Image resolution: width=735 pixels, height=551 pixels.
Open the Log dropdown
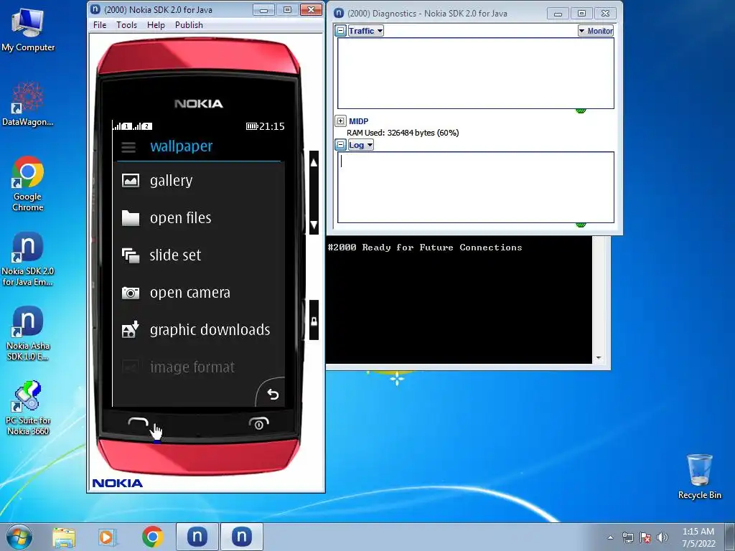click(360, 145)
